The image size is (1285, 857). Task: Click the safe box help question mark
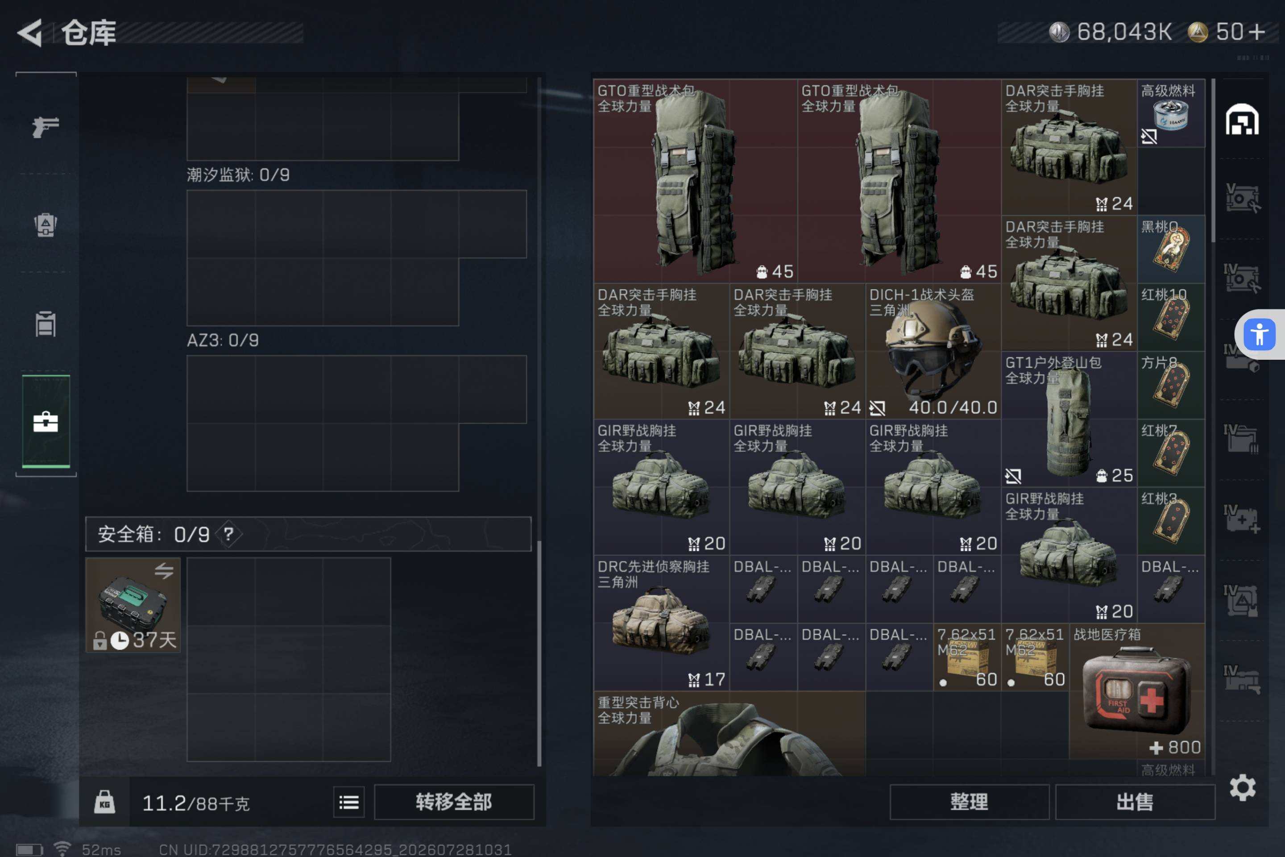click(x=229, y=534)
